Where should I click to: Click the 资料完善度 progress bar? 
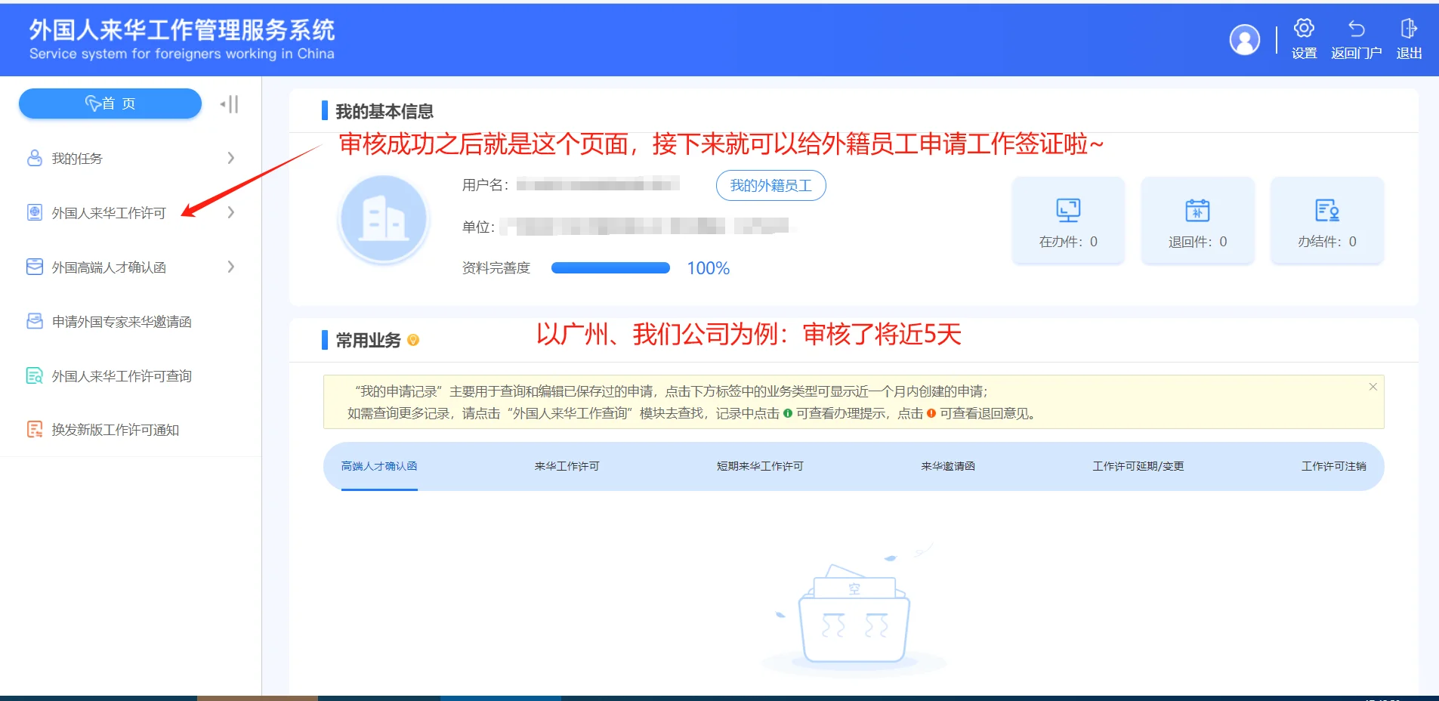(x=610, y=267)
